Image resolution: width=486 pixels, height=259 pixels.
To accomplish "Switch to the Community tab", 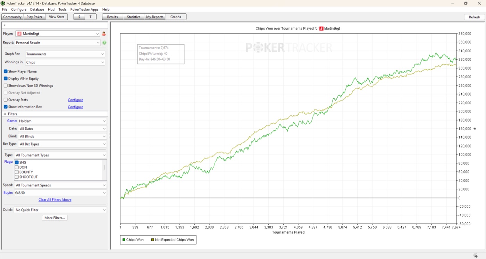I will click(12, 17).
